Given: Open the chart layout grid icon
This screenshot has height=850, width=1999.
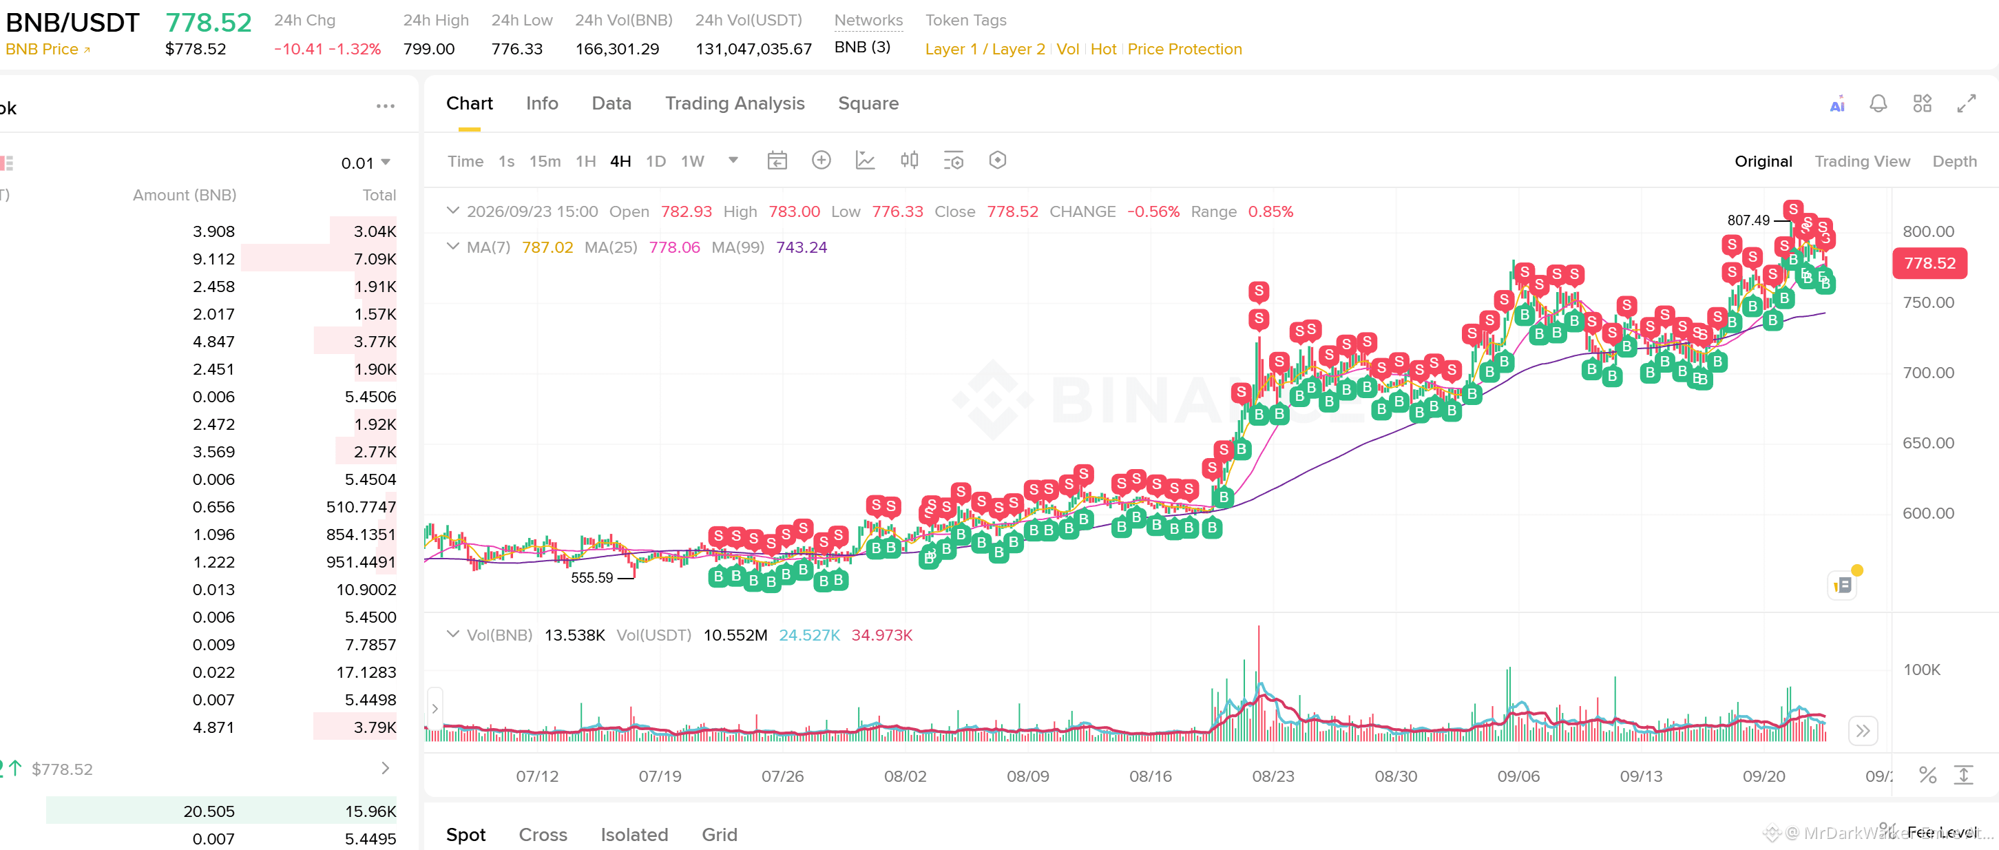Looking at the screenshot, I should coord(1922,104).
